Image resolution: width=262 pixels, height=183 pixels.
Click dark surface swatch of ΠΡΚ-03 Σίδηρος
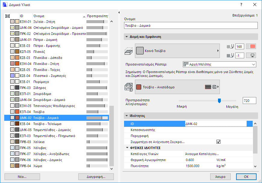pos(17,88)
